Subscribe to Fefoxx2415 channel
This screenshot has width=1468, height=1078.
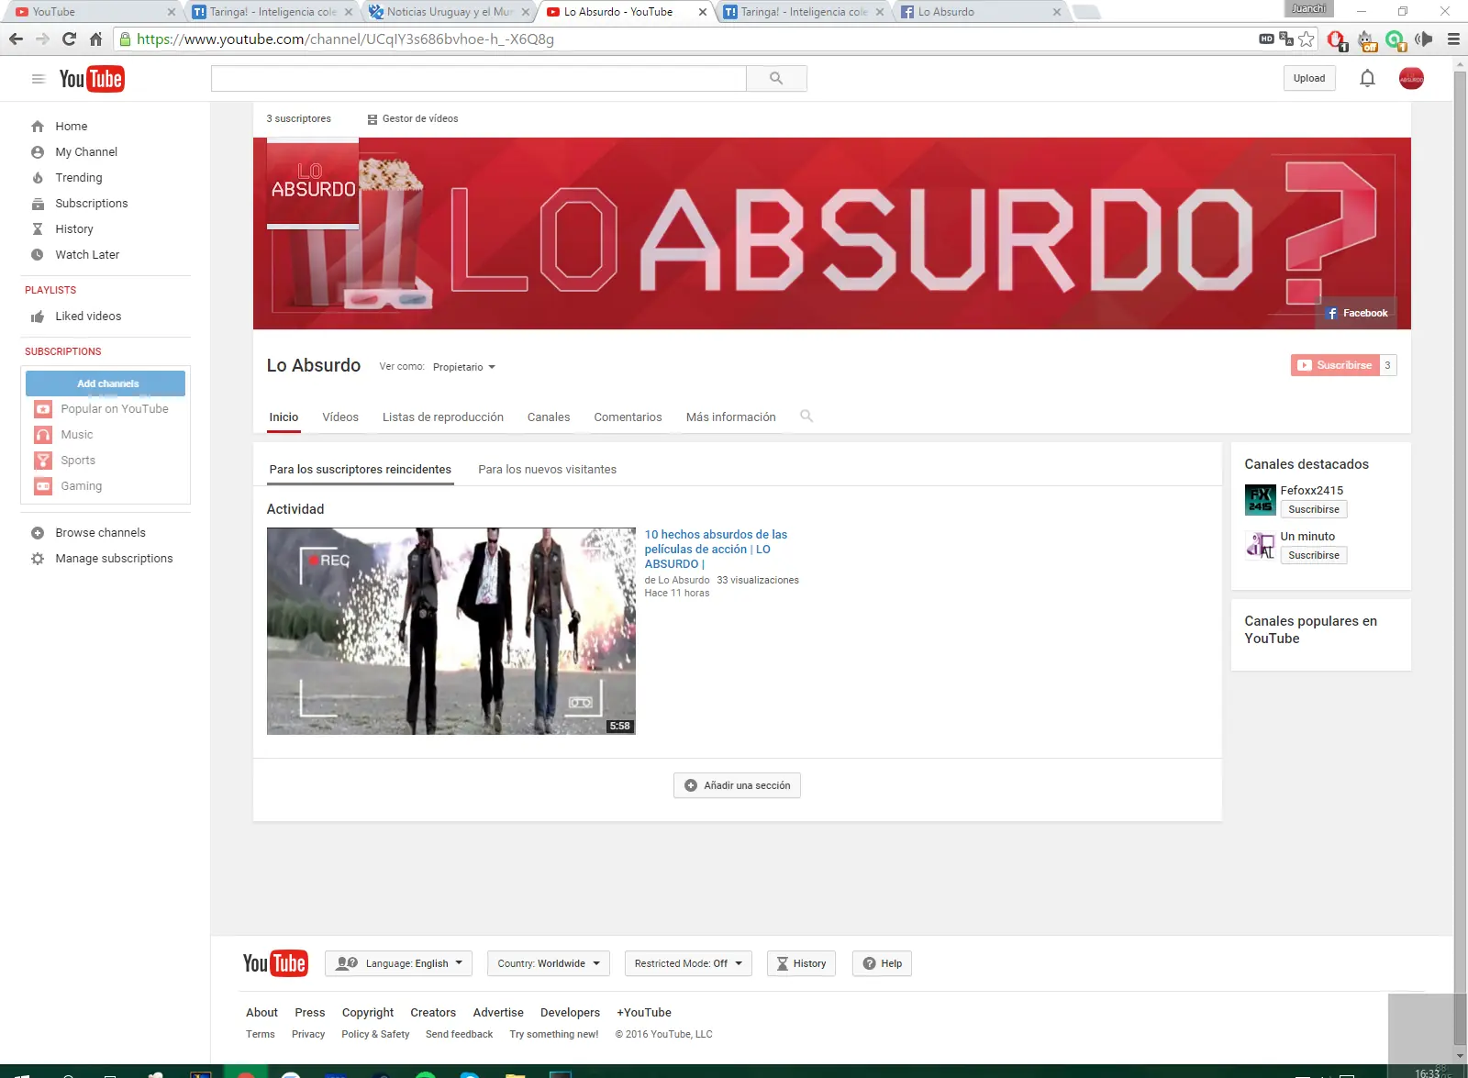click(x=1314, y=510)
